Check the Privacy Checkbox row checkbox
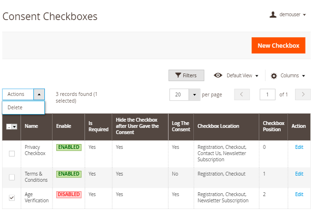Screen dimensions: 317x219 [x=12, y=154]
